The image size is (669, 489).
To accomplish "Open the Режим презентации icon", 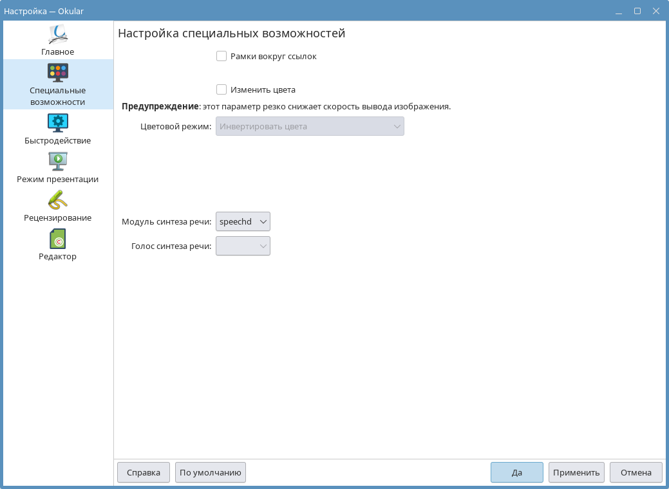I will [58, 161].
